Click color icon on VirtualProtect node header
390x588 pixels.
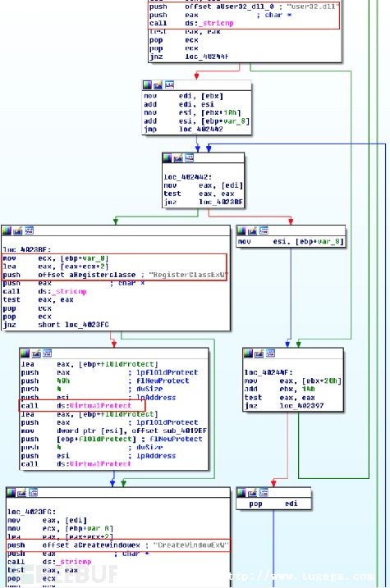coord(25,353)
